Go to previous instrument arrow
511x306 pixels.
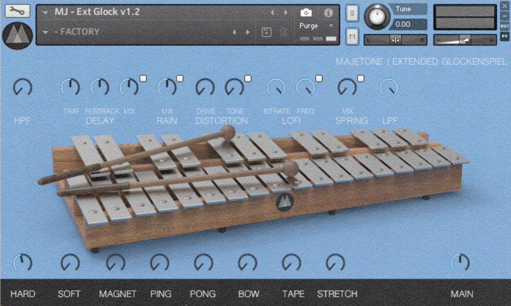click(x=272, y=12)
